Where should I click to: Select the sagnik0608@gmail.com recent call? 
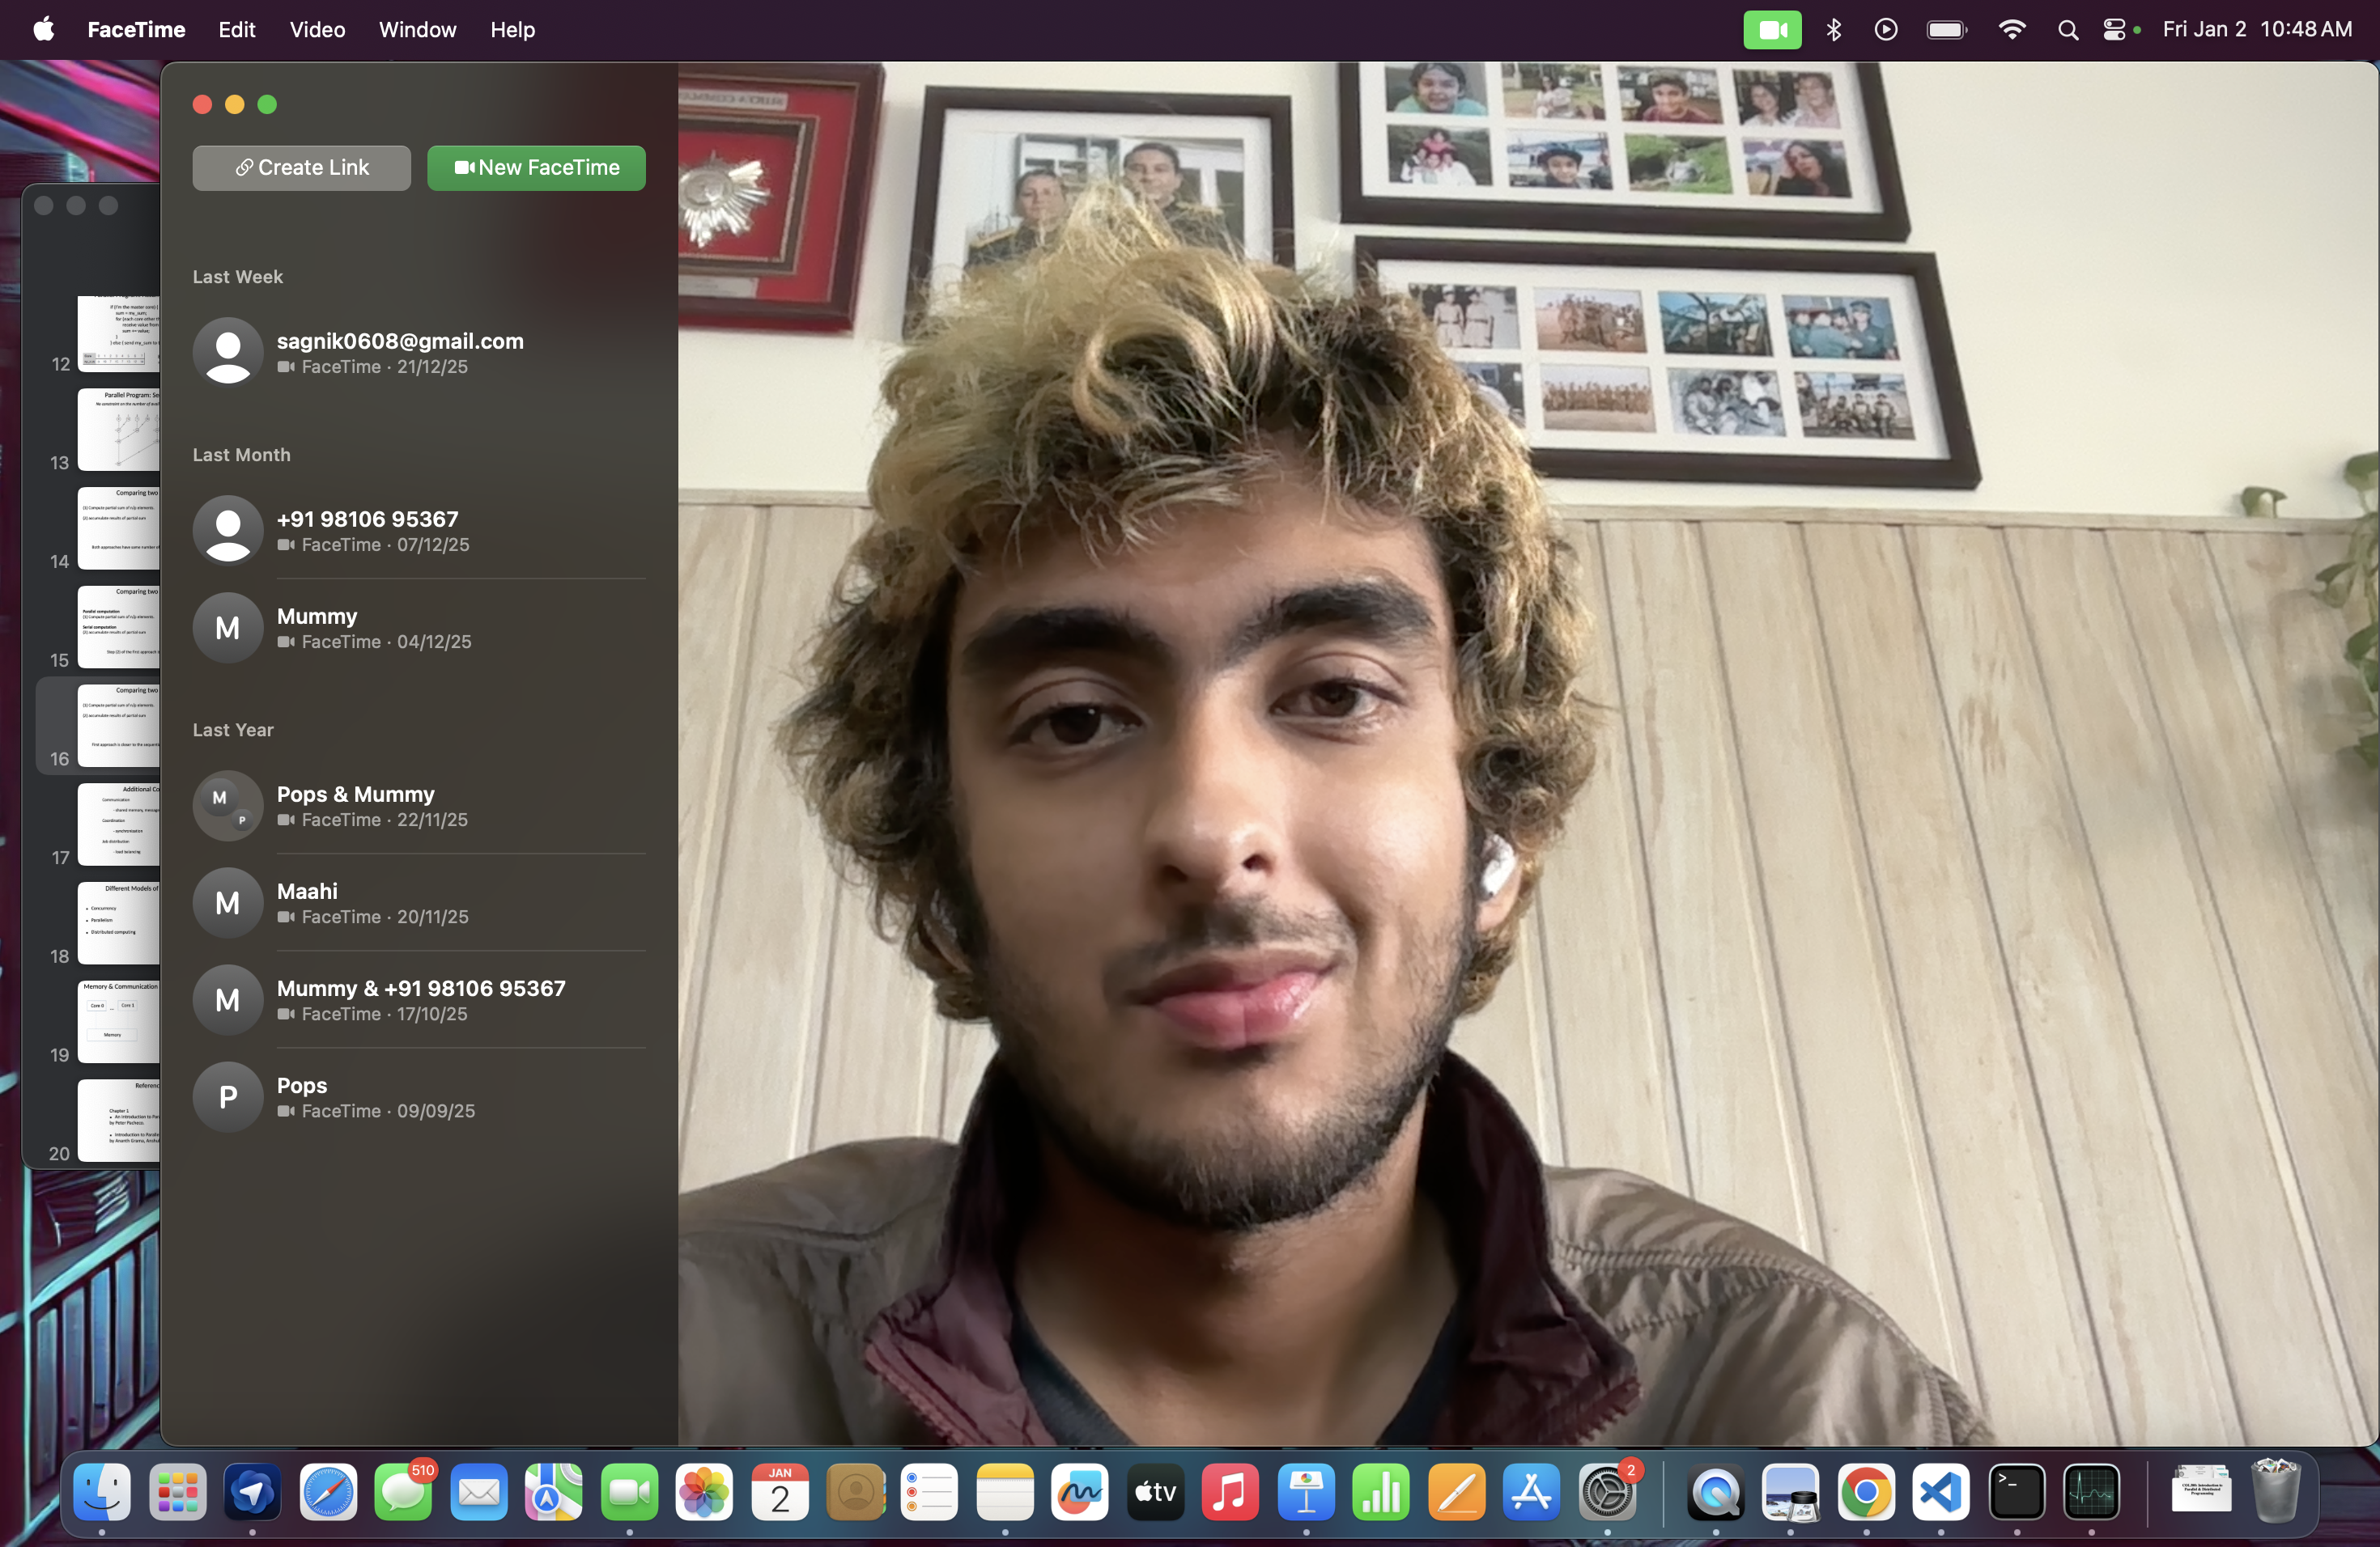point(420,353)
